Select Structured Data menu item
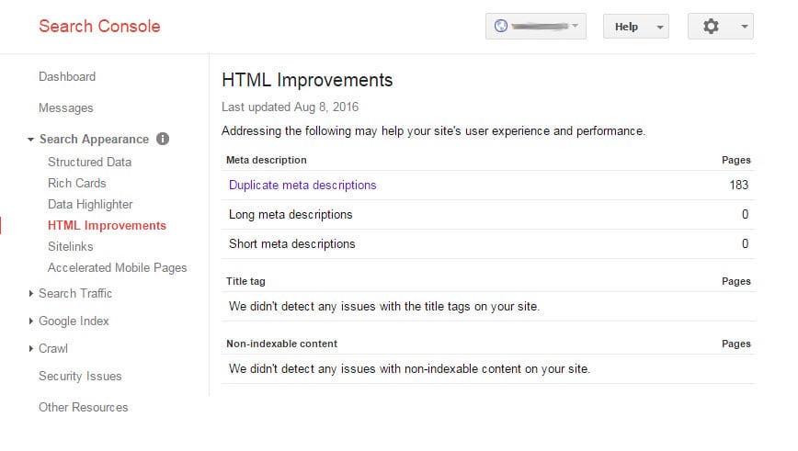 tap(89, 162)
